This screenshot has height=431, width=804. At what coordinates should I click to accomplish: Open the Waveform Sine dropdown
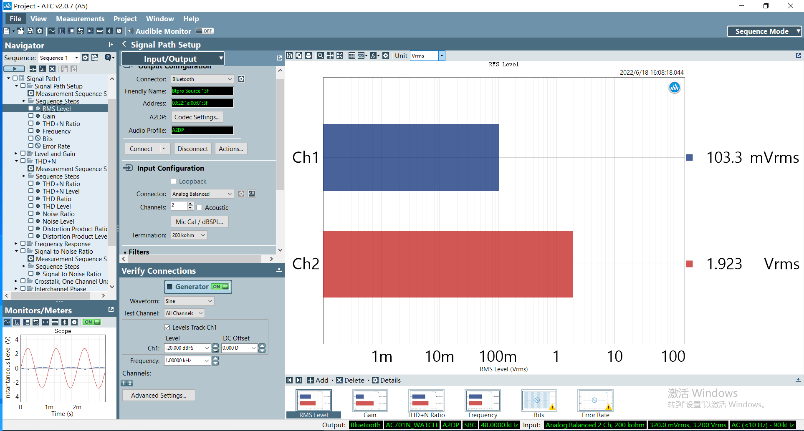pos(189,301)
